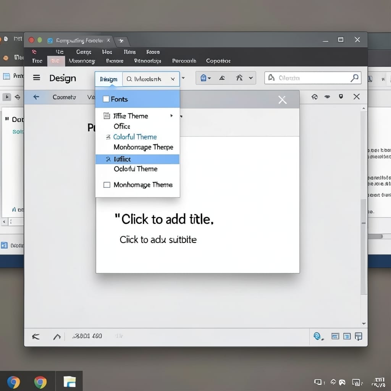Click the green circle in the title bar
Screen dimensions: 391x391
40,40
